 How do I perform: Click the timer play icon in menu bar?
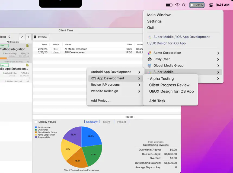[x=192, y=5]
